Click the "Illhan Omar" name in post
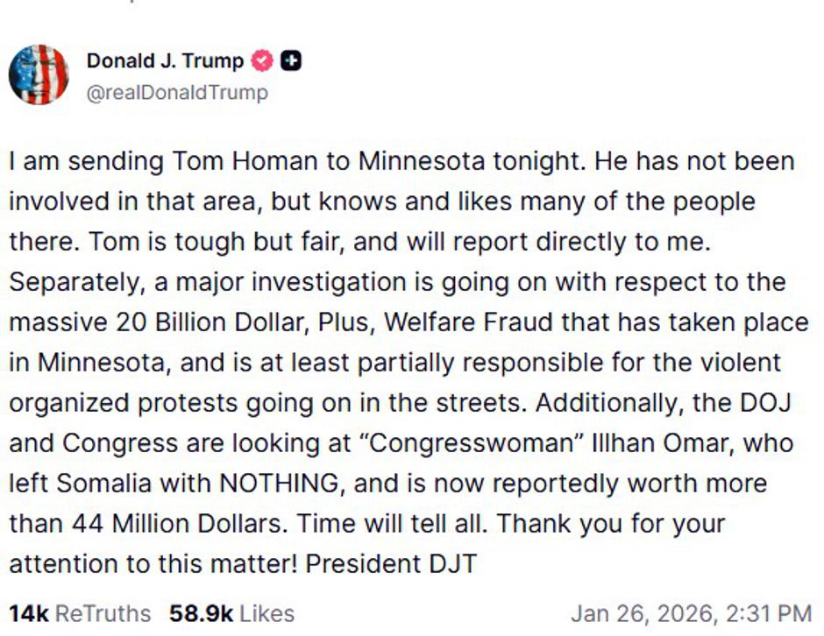This screenshot has width=824, height=636. pos(664,443)
